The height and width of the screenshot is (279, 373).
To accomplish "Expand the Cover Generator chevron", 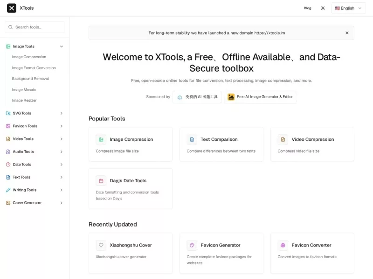I will (62, 203).
